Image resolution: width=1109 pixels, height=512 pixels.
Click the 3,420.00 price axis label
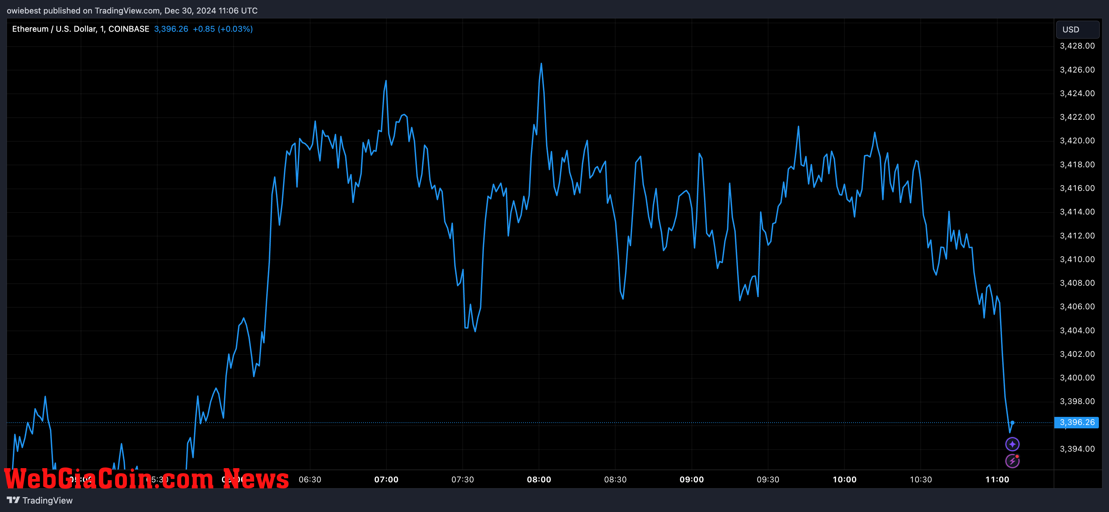click(x=1077, y=141)
